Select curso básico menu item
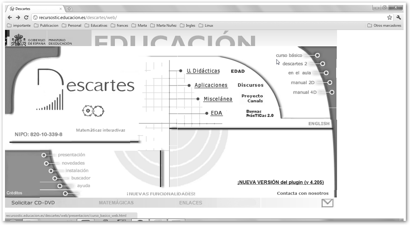The image size is (410, 225). pos(289,55)
